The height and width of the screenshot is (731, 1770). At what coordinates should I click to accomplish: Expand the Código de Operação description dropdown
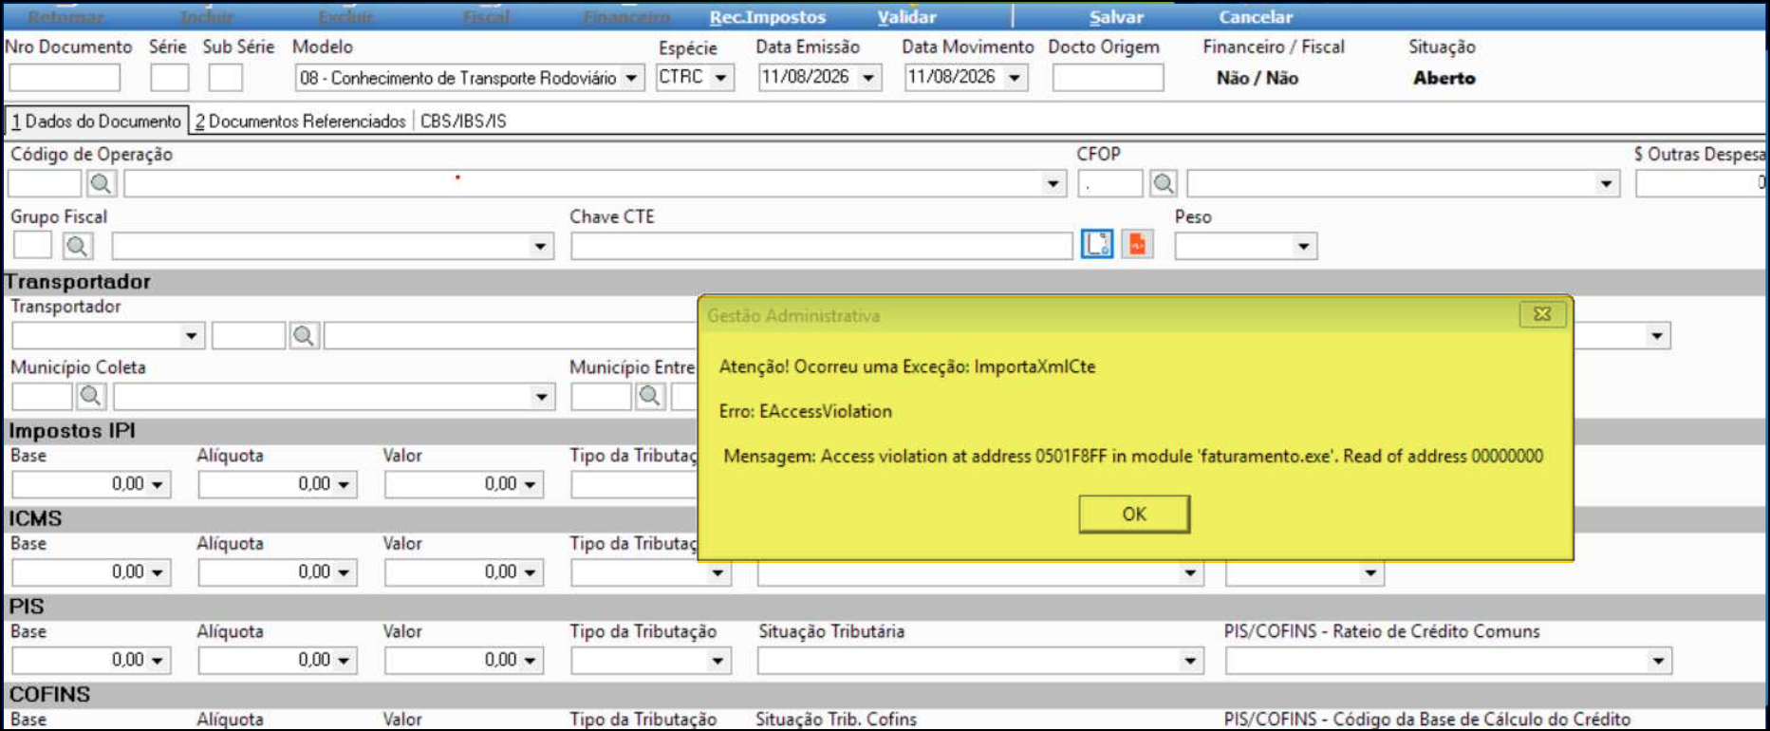tap(1053, 183)
